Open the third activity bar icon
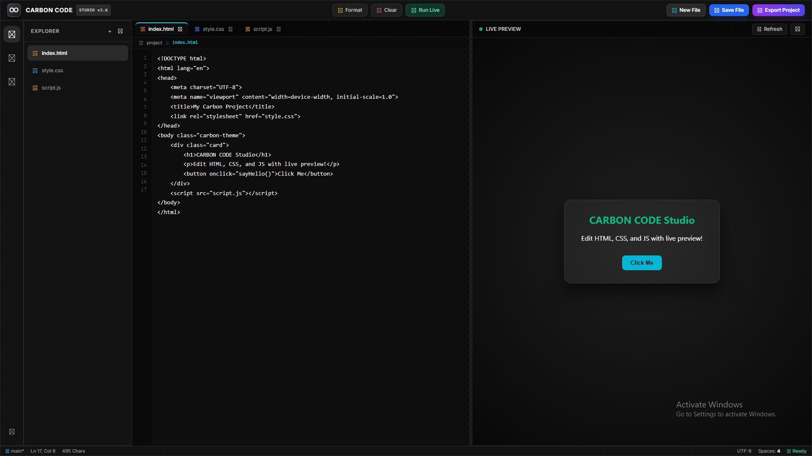The width and height of the screenshot is (812, 456). coord(12,81)
